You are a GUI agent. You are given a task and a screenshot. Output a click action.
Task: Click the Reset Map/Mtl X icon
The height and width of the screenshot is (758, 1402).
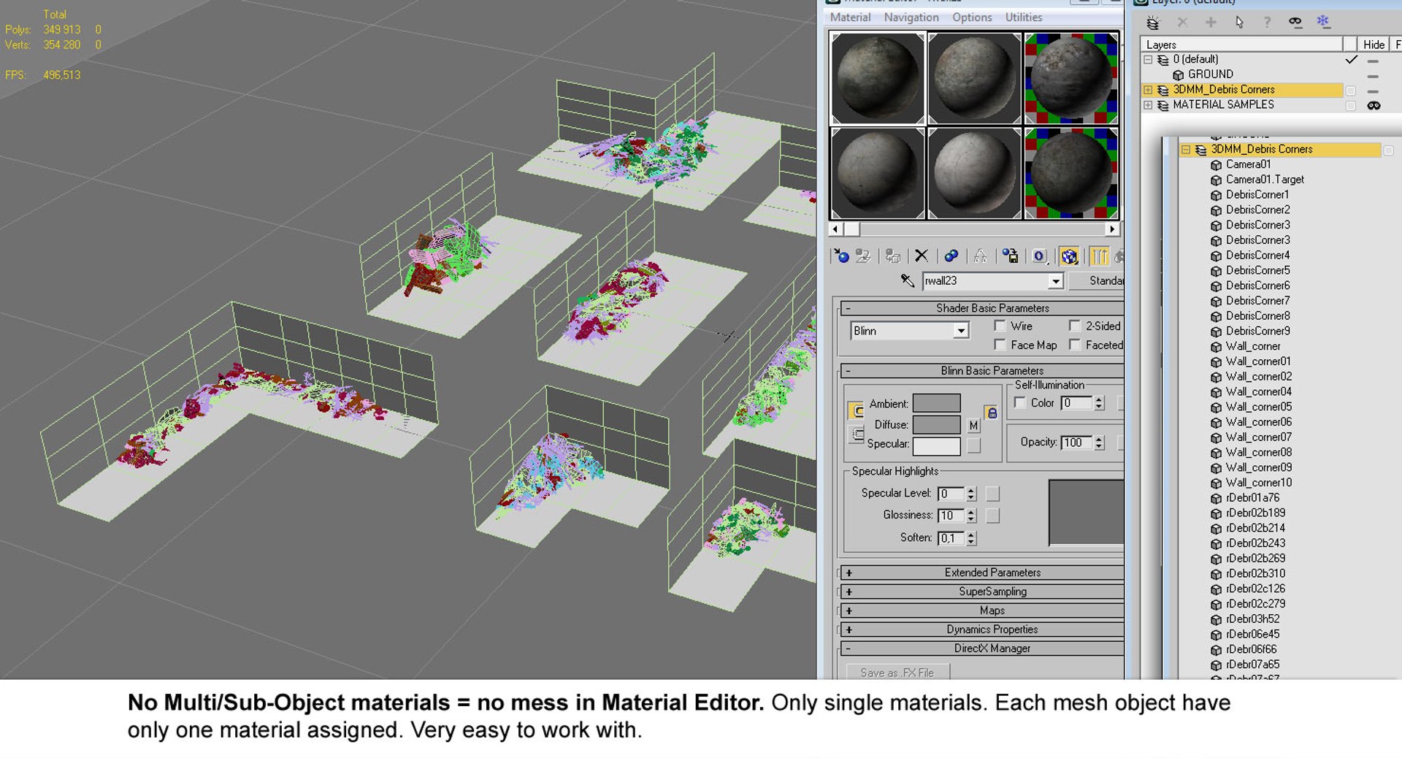(x=922, y=256)
